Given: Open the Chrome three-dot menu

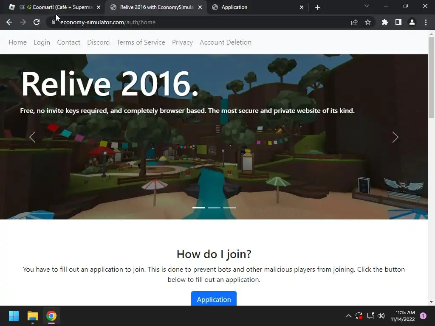Looking at the screenshot, I should [x=426, y=22].
